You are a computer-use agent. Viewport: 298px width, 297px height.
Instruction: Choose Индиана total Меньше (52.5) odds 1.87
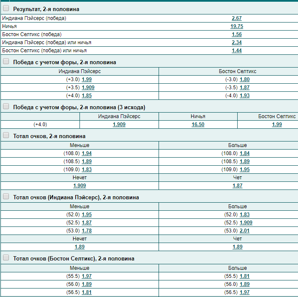(x=87, y=223)
